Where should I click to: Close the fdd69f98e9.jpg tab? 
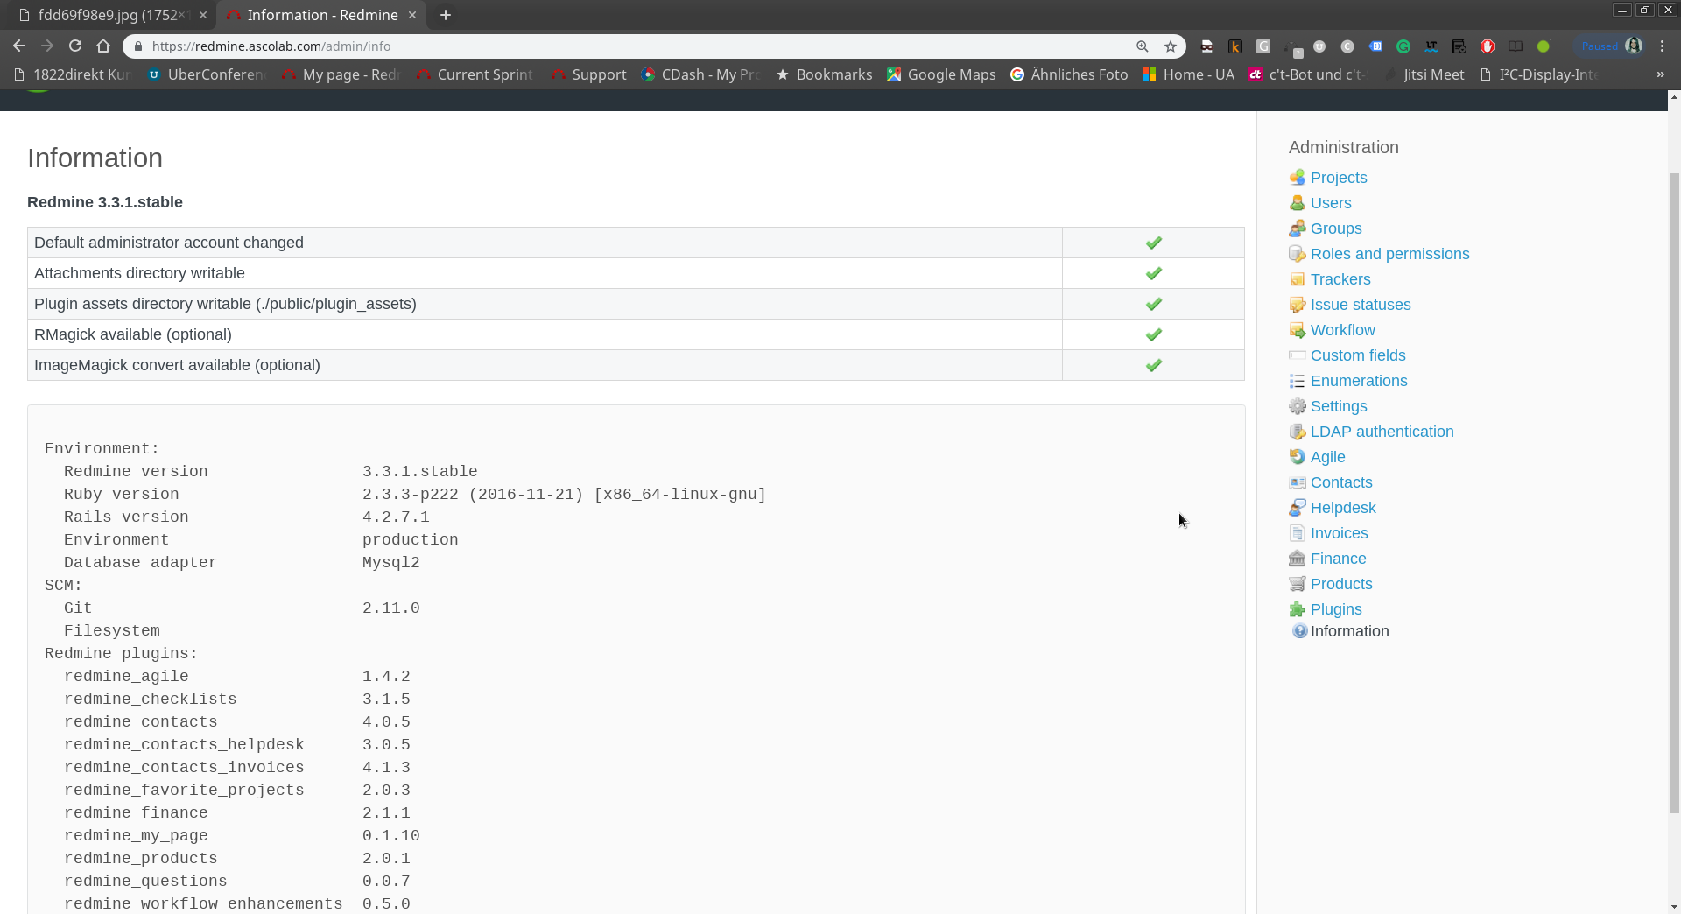pyautogui.click(x=203, y=15)
